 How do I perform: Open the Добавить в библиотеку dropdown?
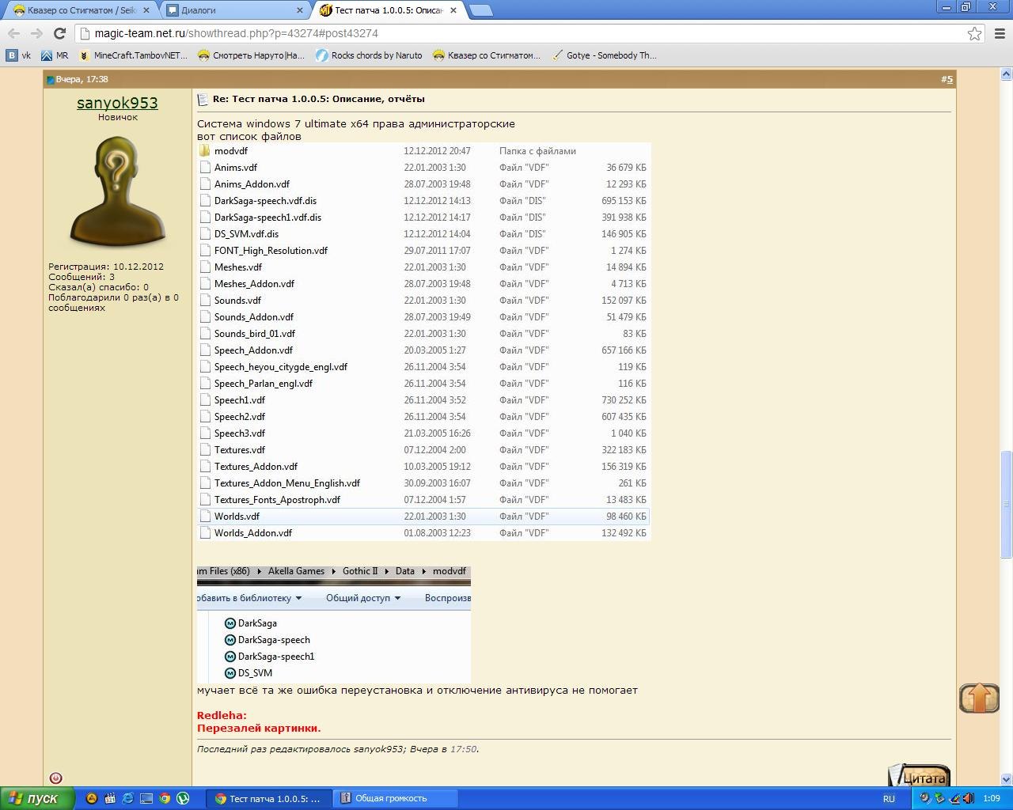[x=249, y=598]
